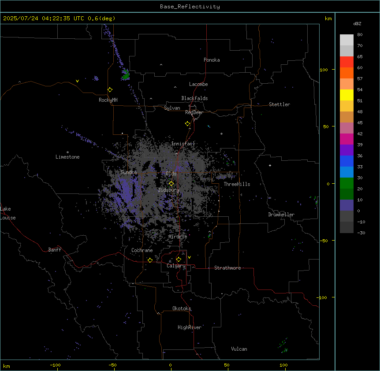
Task: Click the Sylvan label
Action: (172, 108)
